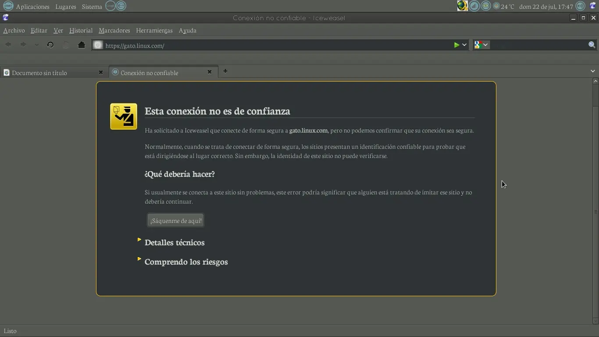599x337 pixels.
Task: Minimize the Iceweasel window
Action: click(x=573, y=18)
